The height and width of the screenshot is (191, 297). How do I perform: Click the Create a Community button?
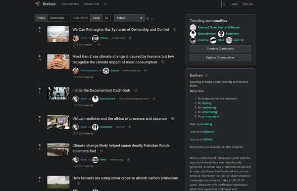[220, 48]
